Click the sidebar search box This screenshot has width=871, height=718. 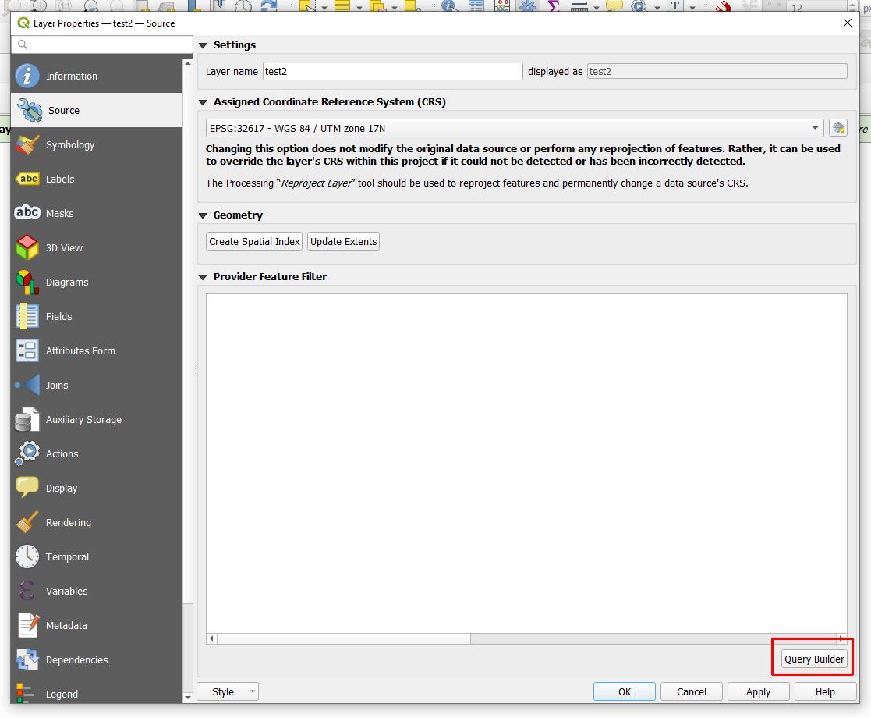[101, 44]
